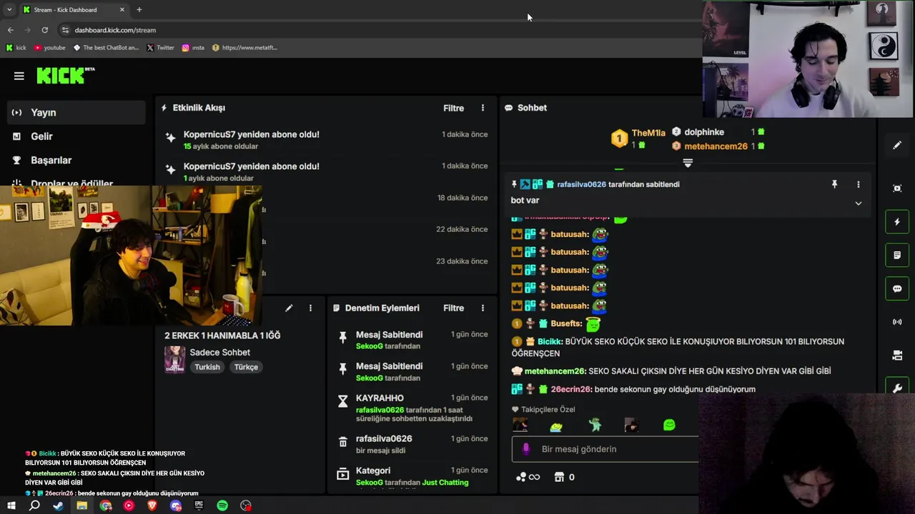Open the youtube bookmark
915x514 pixels.
(49, 48)
